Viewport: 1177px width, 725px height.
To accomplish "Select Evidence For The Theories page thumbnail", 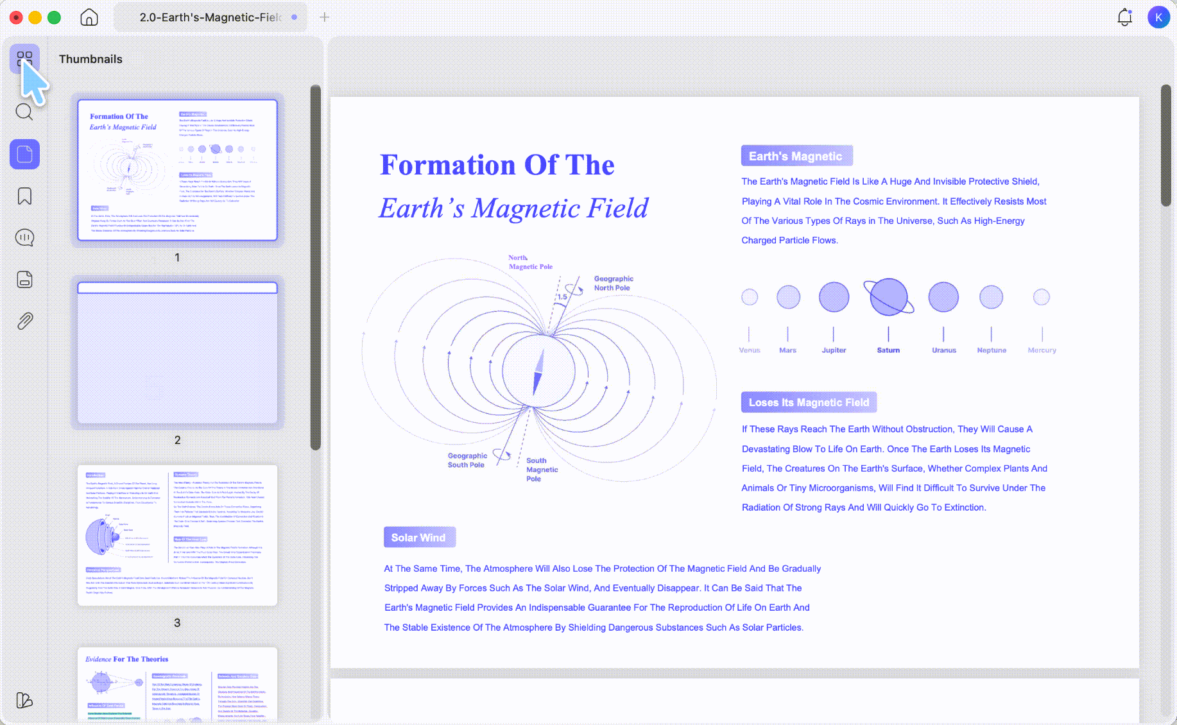I will (x=177, y=685).
